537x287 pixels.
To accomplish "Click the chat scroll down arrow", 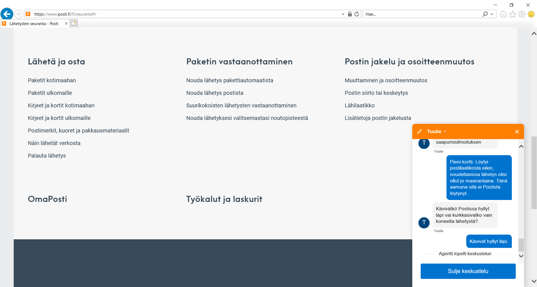I will [x=521, y=256].
